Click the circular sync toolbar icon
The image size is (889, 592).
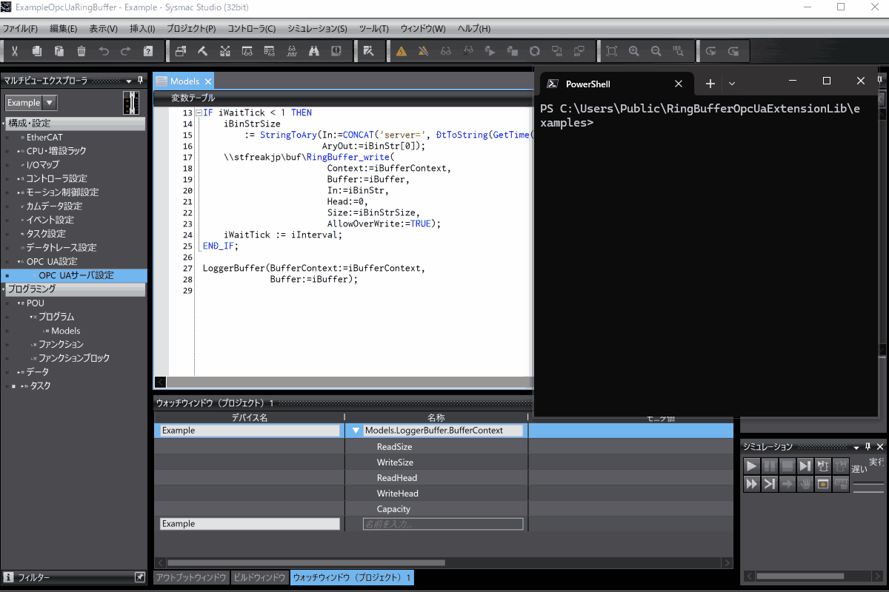pos(534,51)
